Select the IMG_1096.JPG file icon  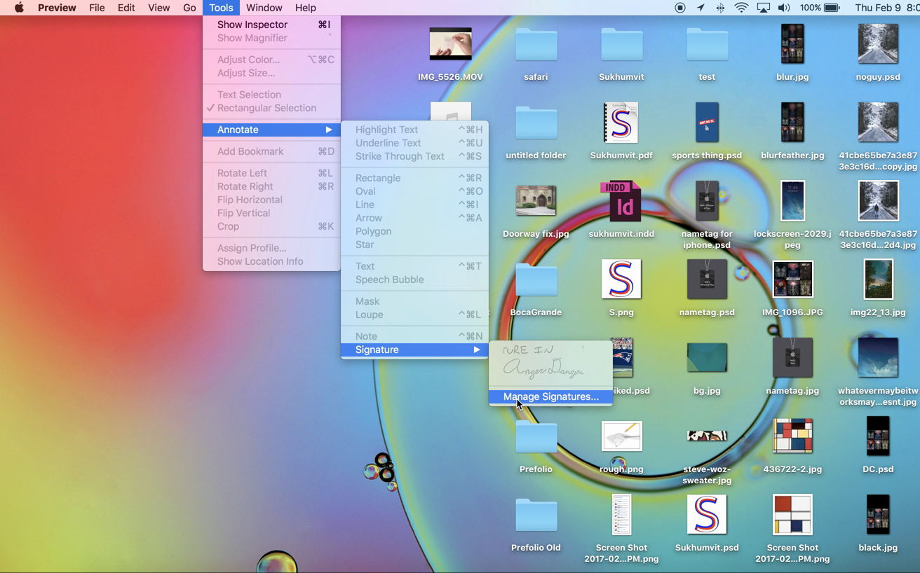point(792,279)
